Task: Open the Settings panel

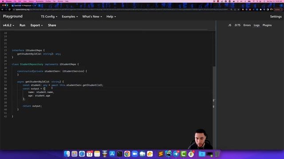Action: [276, 17]
